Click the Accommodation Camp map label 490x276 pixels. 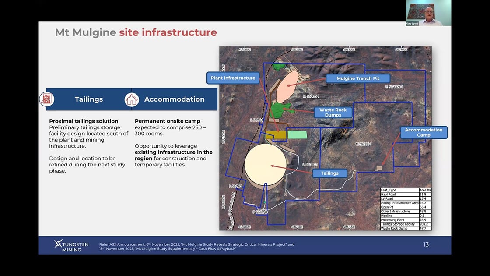click(x=423, y=132)
